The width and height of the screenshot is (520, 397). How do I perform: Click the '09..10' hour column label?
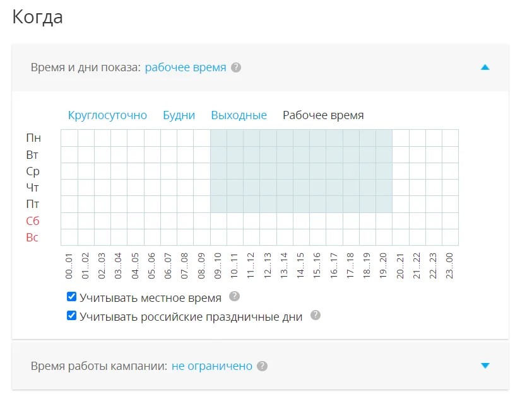[218, 265]
